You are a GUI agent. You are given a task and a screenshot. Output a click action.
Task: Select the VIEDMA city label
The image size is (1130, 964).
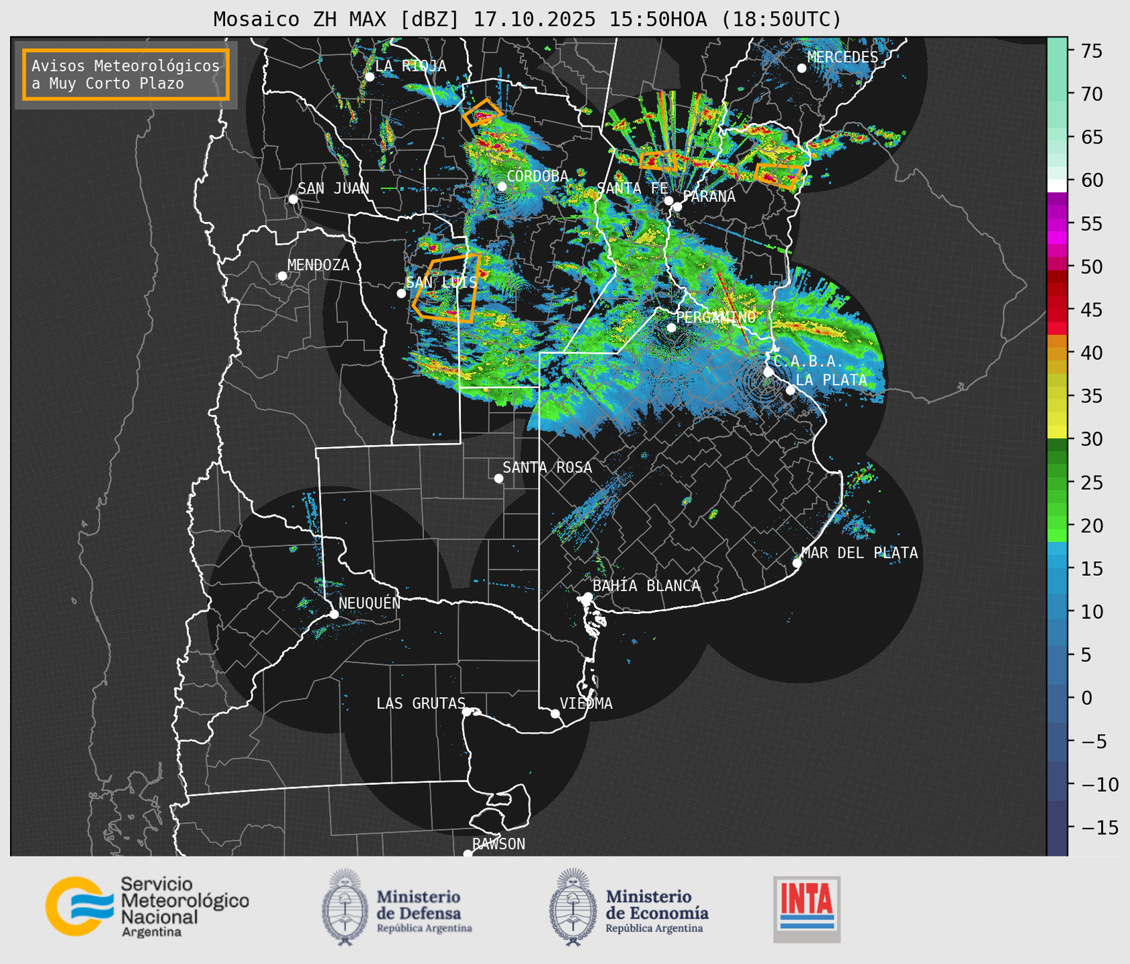point(586,703)
